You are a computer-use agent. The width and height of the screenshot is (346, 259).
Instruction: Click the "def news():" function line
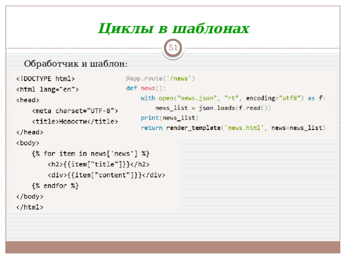click(146, 88)
